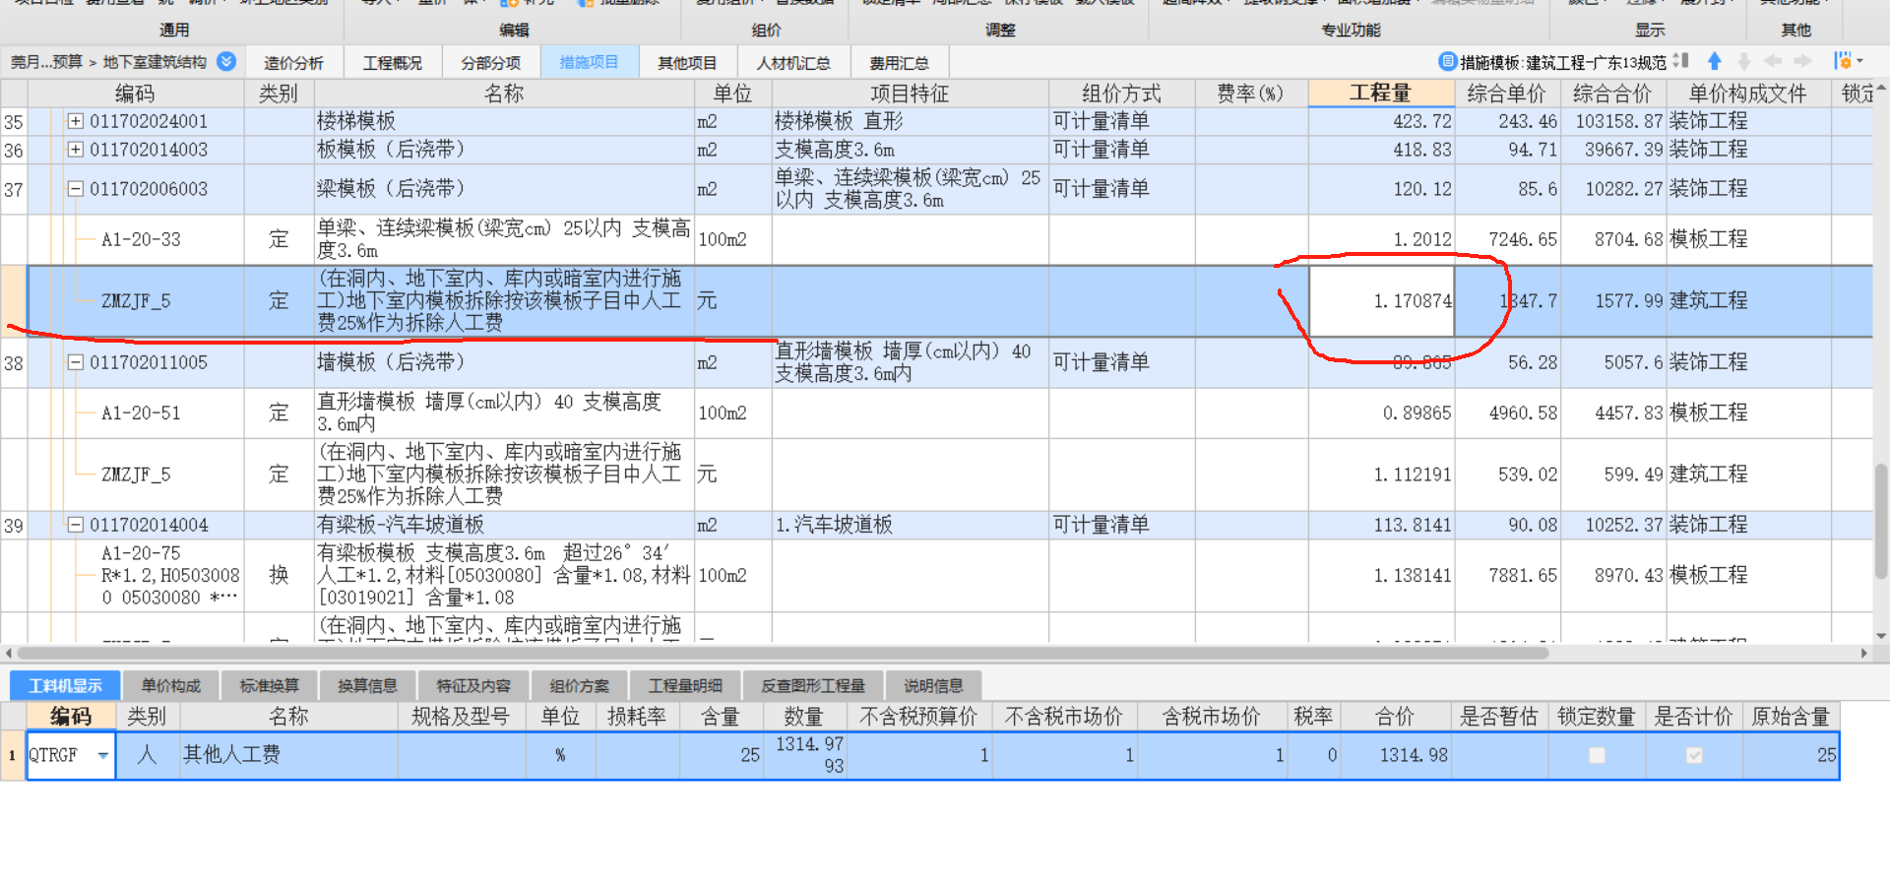Click the grey right arrow icon
Viewport: 1890px width, 888px height.
[x=1802, y=61]
